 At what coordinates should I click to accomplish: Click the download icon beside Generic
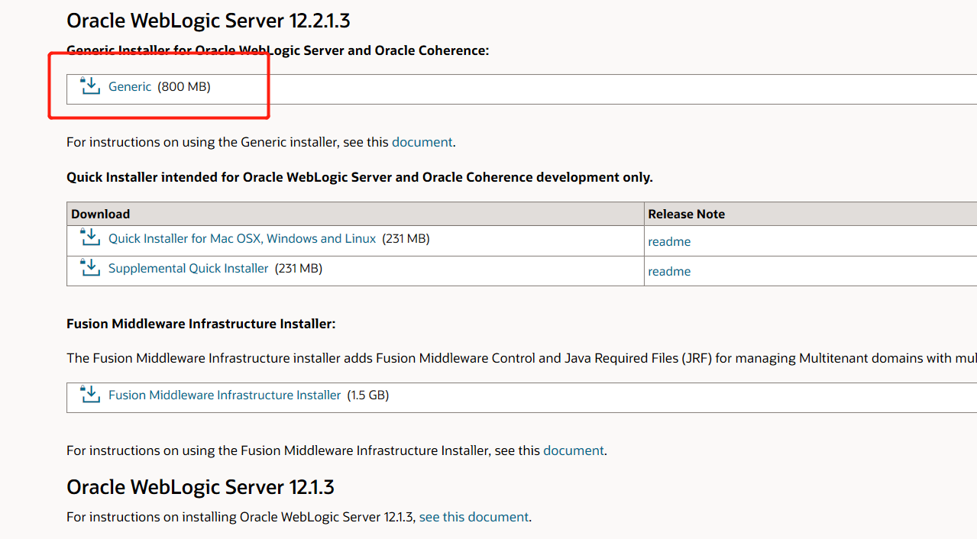[91, 86]
